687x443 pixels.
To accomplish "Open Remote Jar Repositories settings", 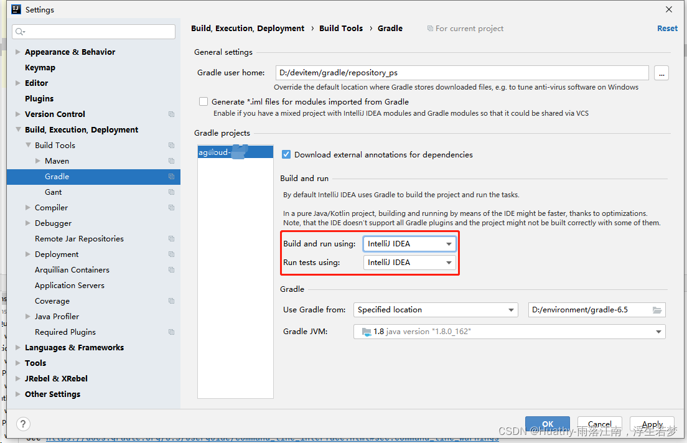I will (x=79, y=238).
